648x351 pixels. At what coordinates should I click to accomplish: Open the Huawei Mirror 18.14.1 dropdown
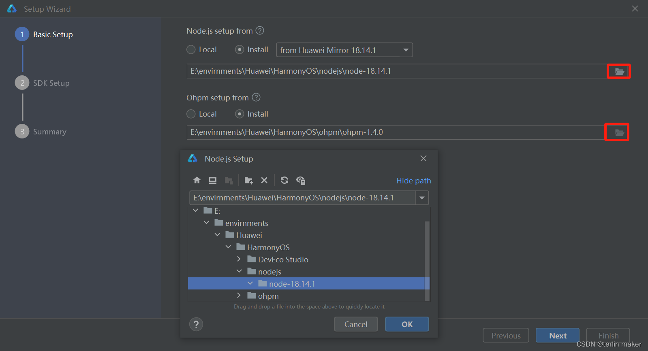tap(344, 50)
